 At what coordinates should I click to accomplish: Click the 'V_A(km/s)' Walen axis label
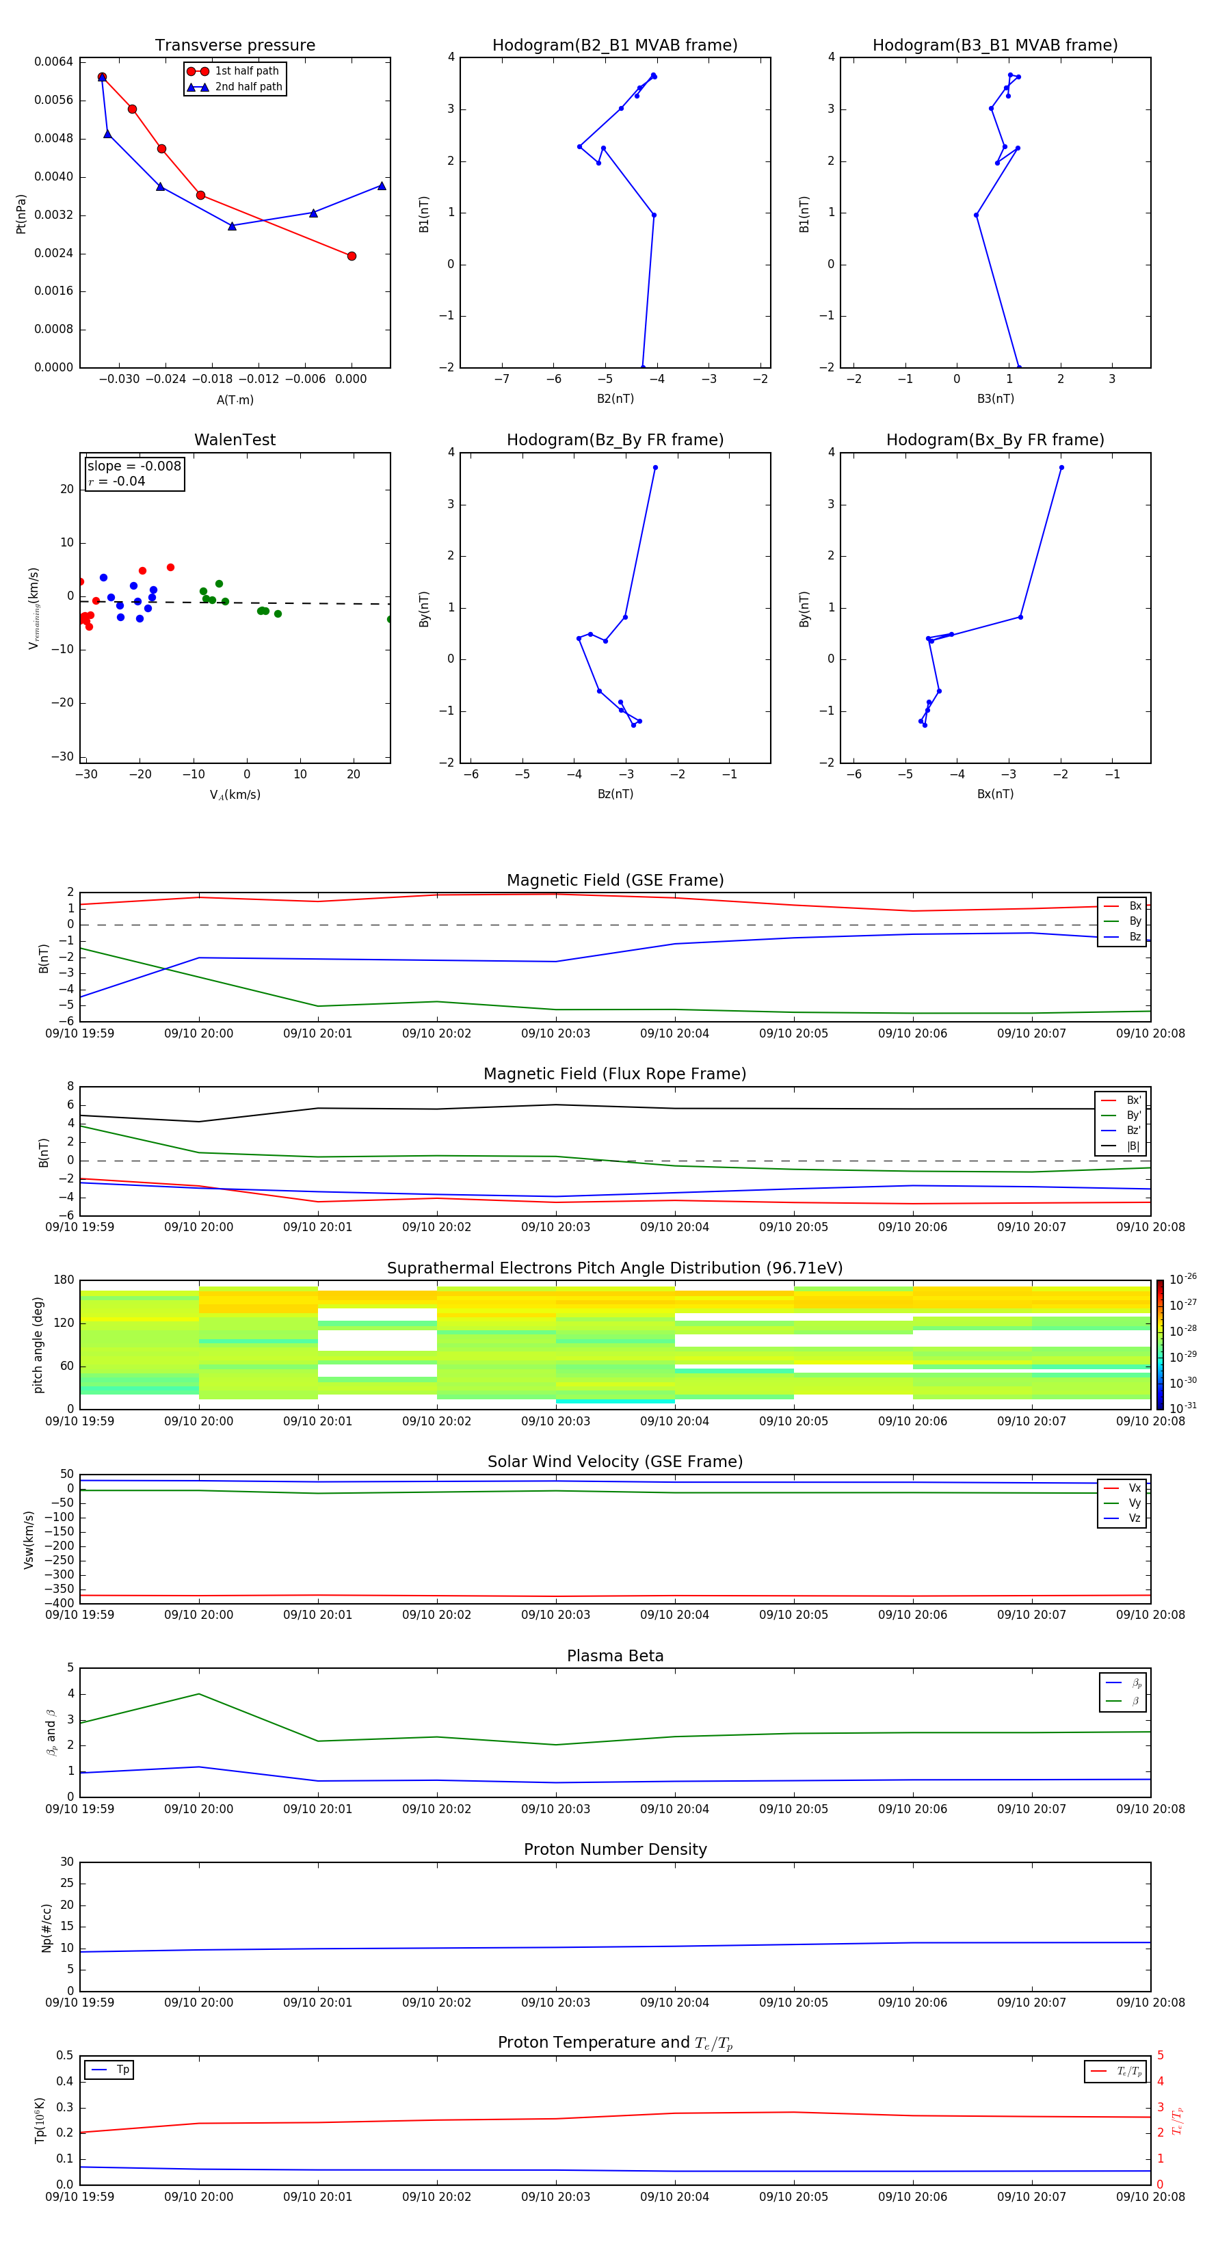click(235, 795)
